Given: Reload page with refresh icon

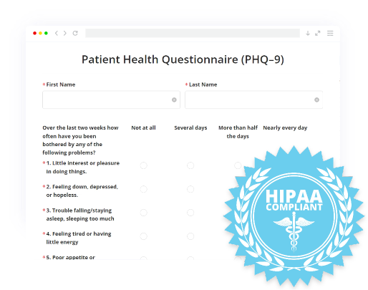Looking at the screenshot, I should point(75,33).
